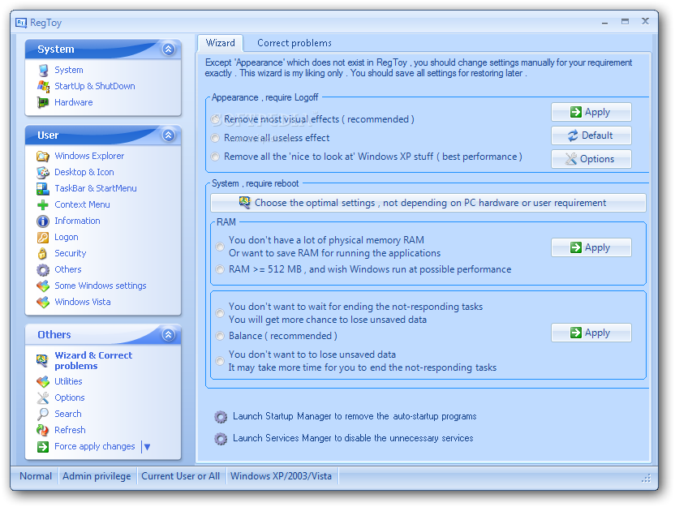
Task: Click the Logon key icon
Action: [43, 237]
